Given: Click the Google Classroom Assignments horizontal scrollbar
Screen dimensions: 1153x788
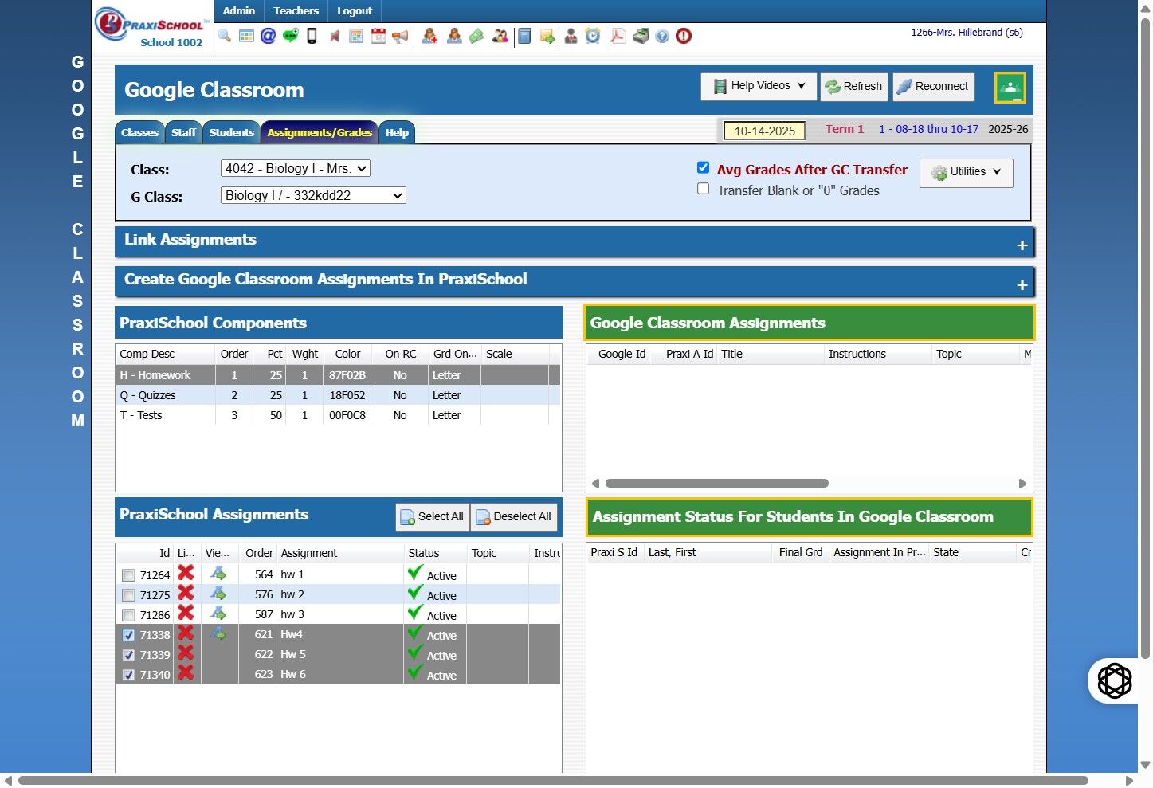Looking at the screenshot, I should [717, 484].
